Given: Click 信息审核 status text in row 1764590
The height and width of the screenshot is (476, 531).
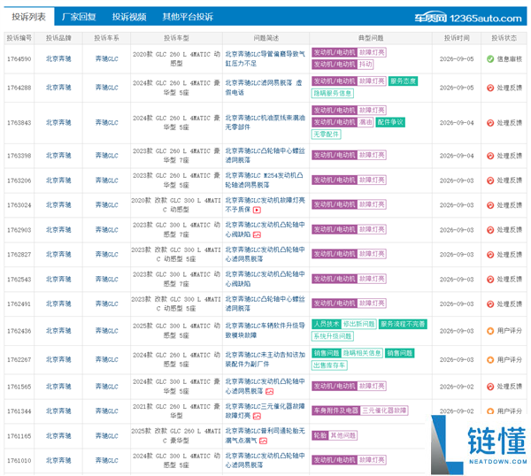Looking at the screenshot, I should [x=510, y=59].
